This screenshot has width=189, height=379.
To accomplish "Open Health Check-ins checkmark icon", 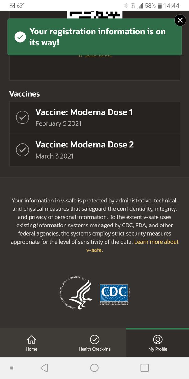I will 94,340.
